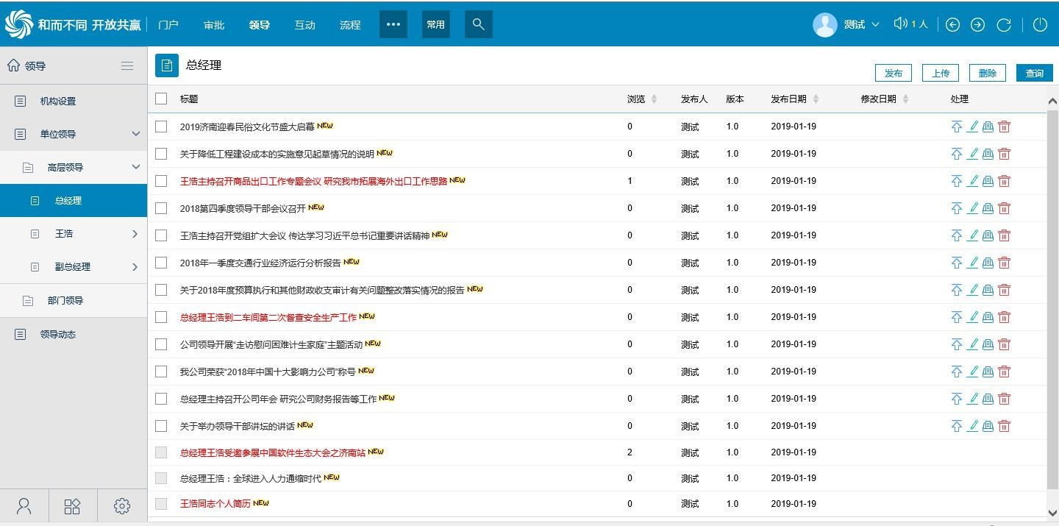Open the 流程 top navigation item

coord(350,25)
